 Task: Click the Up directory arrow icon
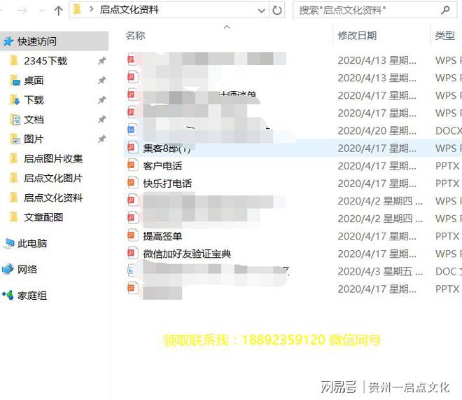58,11
